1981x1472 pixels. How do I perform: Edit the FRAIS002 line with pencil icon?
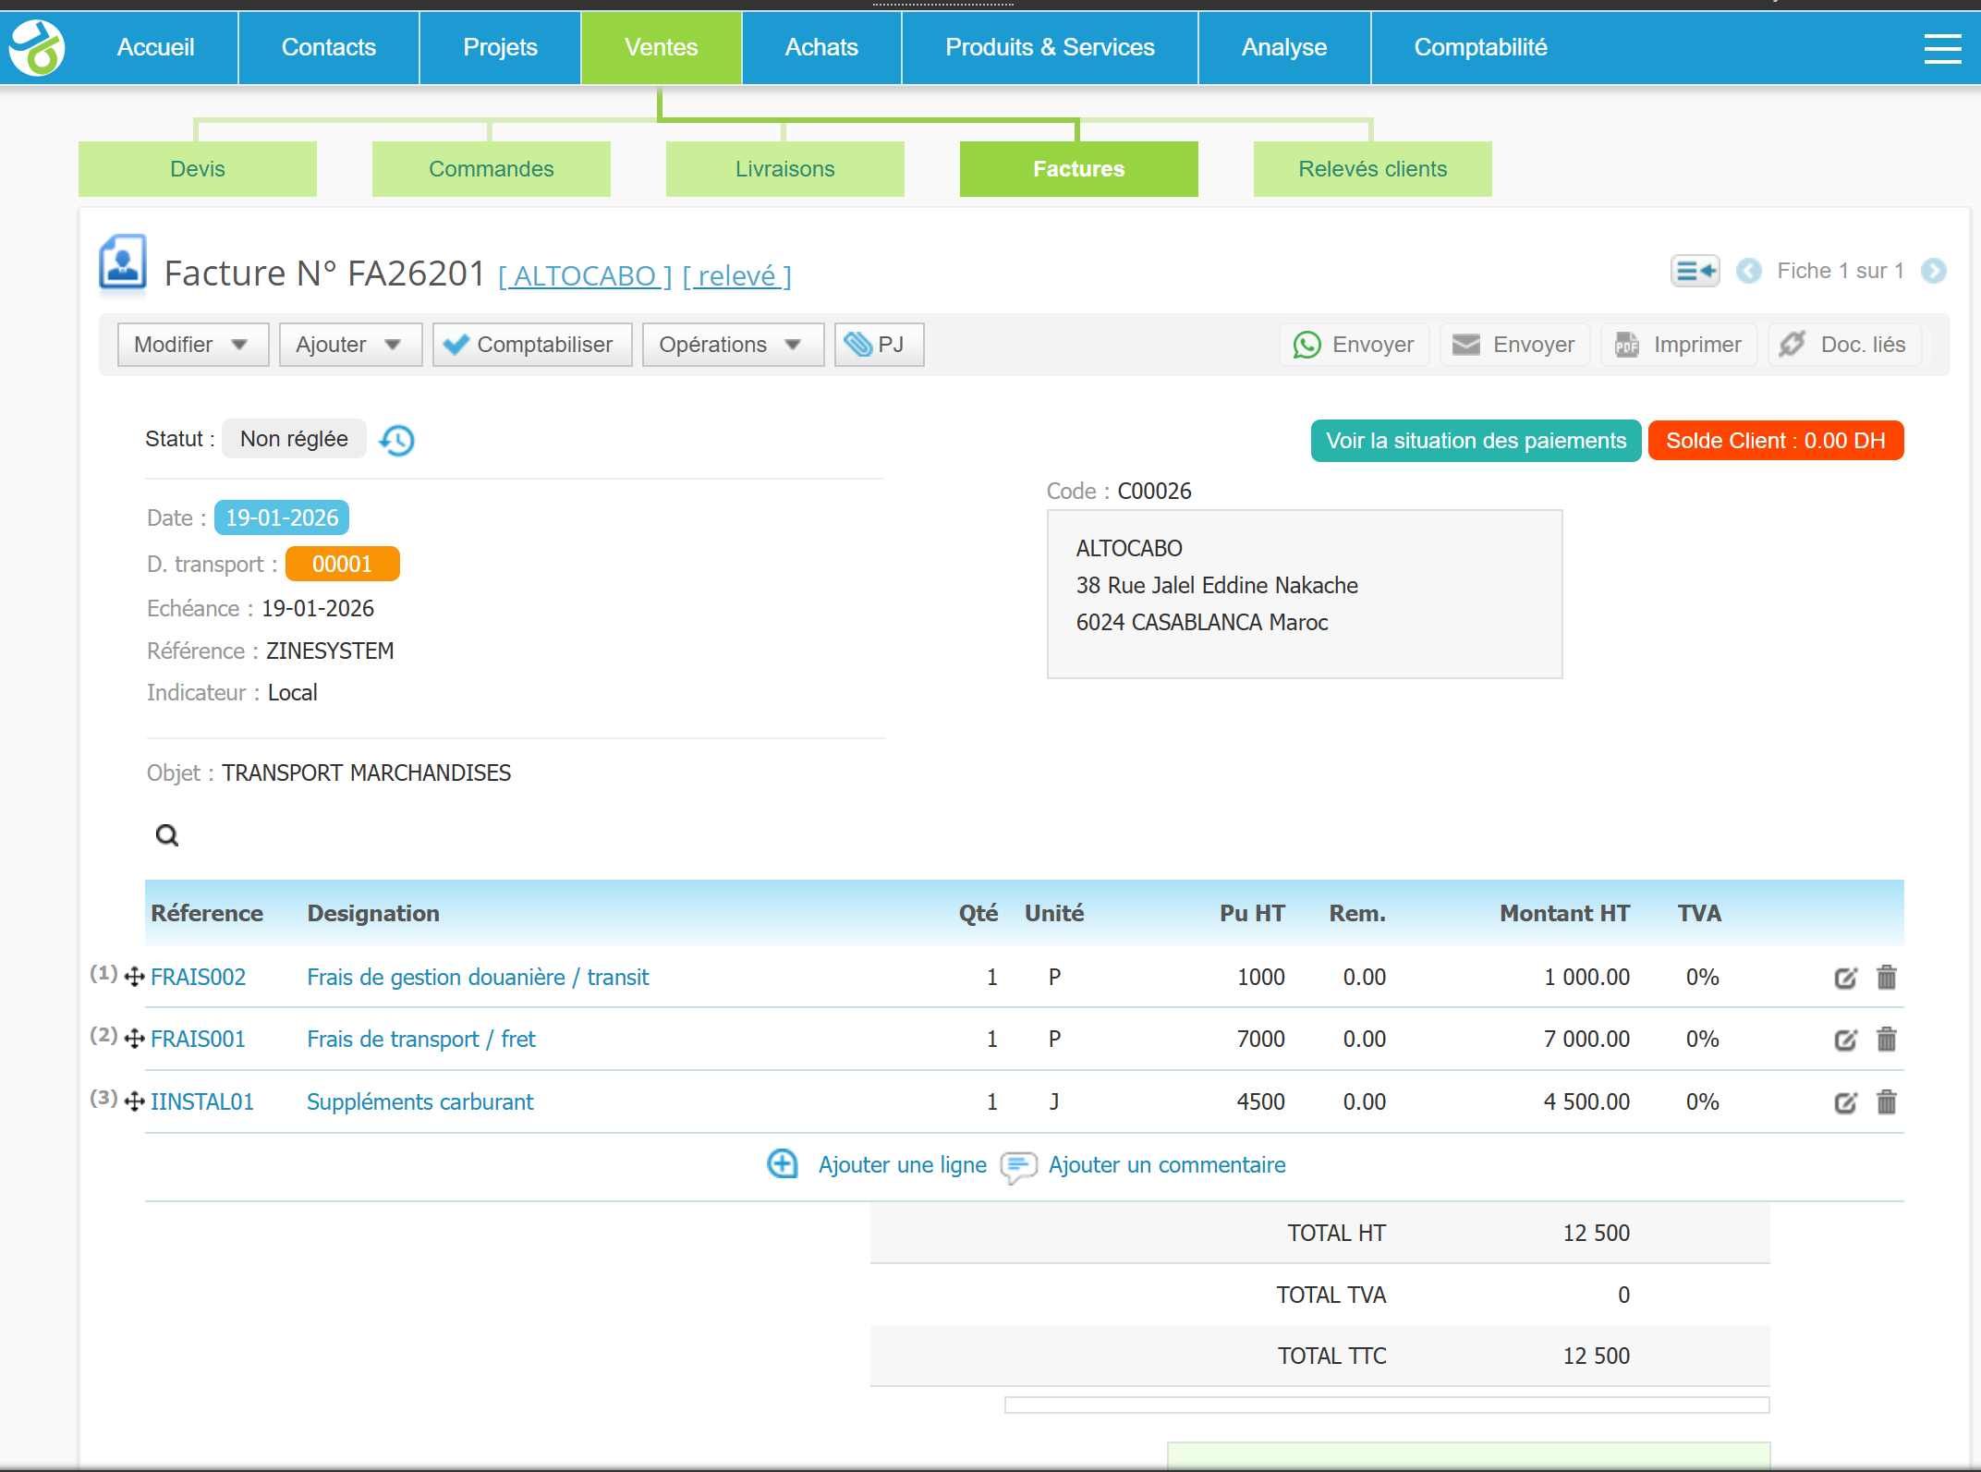coord(1844,978)
